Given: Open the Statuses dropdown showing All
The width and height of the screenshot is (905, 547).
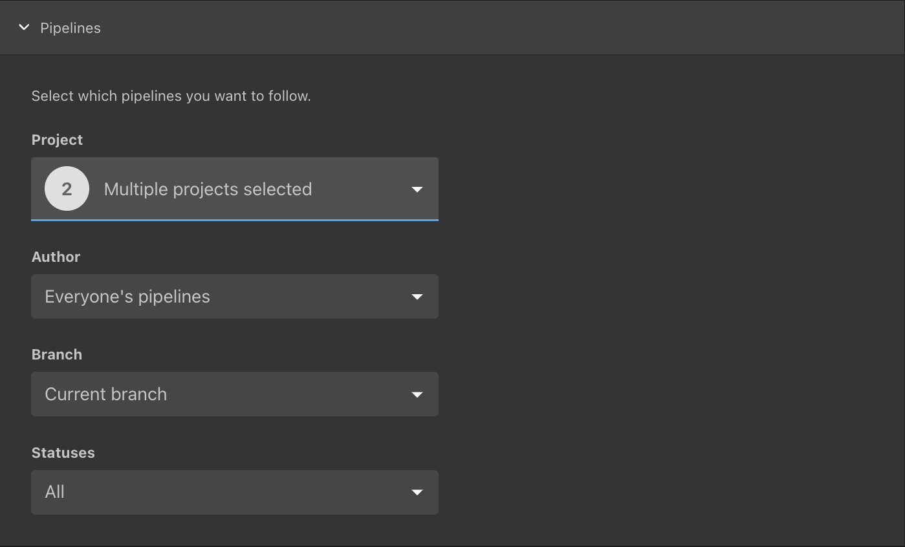Looking at the screenshot, I should pos(235,492).
